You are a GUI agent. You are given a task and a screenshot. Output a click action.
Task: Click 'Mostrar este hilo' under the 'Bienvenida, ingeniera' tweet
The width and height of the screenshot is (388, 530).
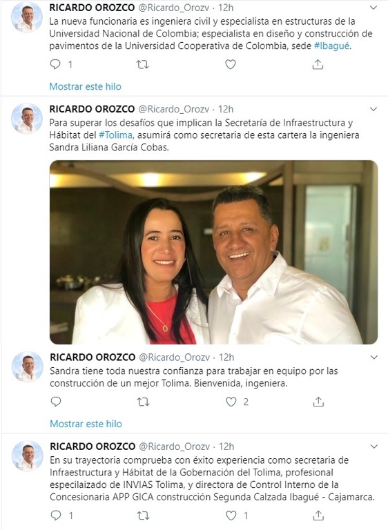tap(86, 424)
